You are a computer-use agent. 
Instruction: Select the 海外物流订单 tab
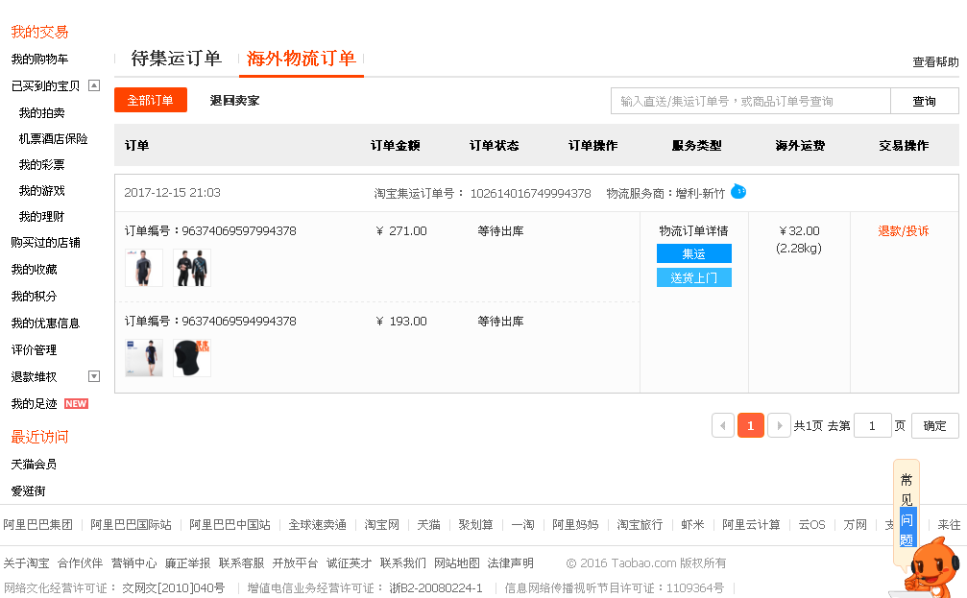(x=301, y=59)
